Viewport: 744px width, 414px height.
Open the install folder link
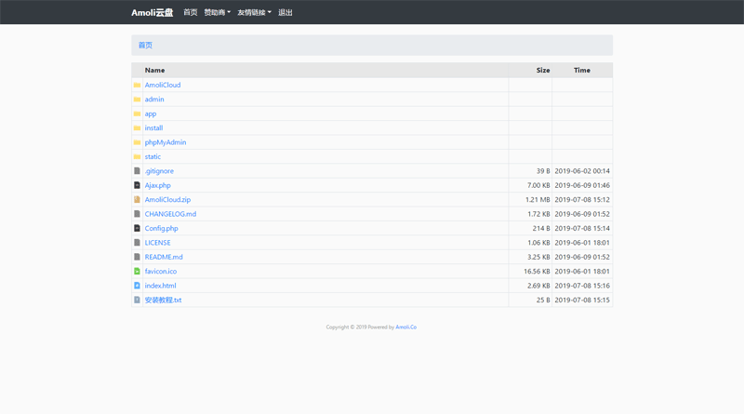[153, 128]
